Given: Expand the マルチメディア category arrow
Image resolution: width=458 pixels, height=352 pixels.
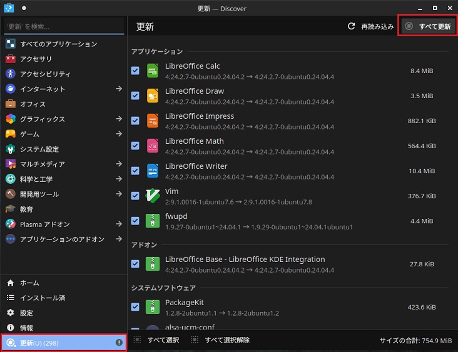Looking at the screenshot, I should [119, 164].
